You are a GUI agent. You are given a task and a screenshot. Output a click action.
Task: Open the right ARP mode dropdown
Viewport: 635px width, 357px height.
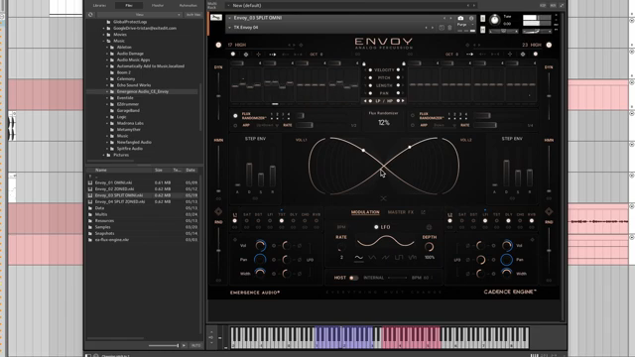[444, 126]
